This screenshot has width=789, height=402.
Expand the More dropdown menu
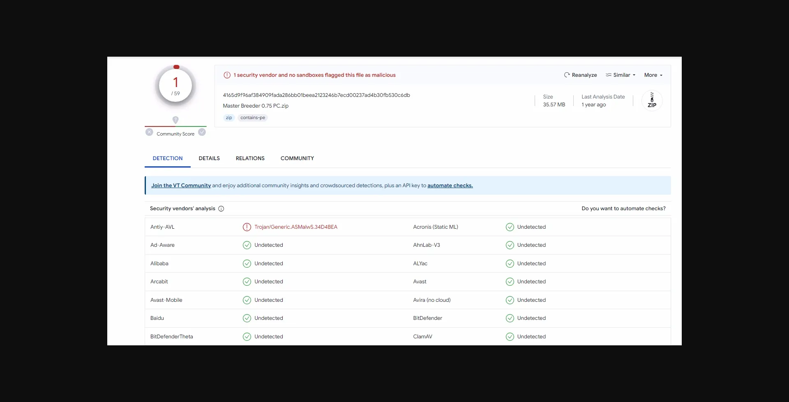point(653,75)
